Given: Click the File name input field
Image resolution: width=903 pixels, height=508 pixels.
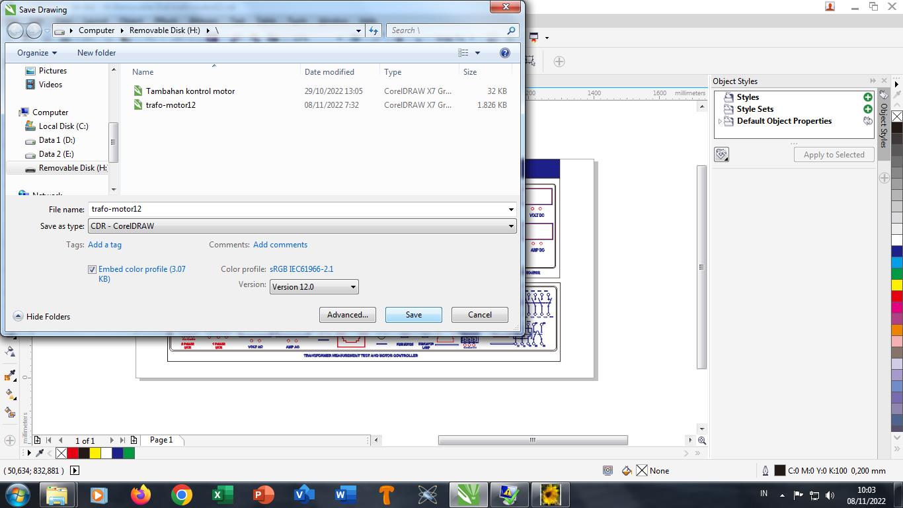Looking at the screenshot, I should [297, 209].
